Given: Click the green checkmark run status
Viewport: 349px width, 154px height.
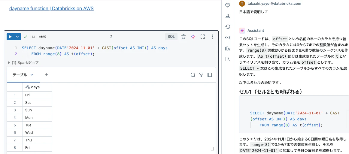Looking at the screenshot, I should pyautogui.click(x=26, y=37).
